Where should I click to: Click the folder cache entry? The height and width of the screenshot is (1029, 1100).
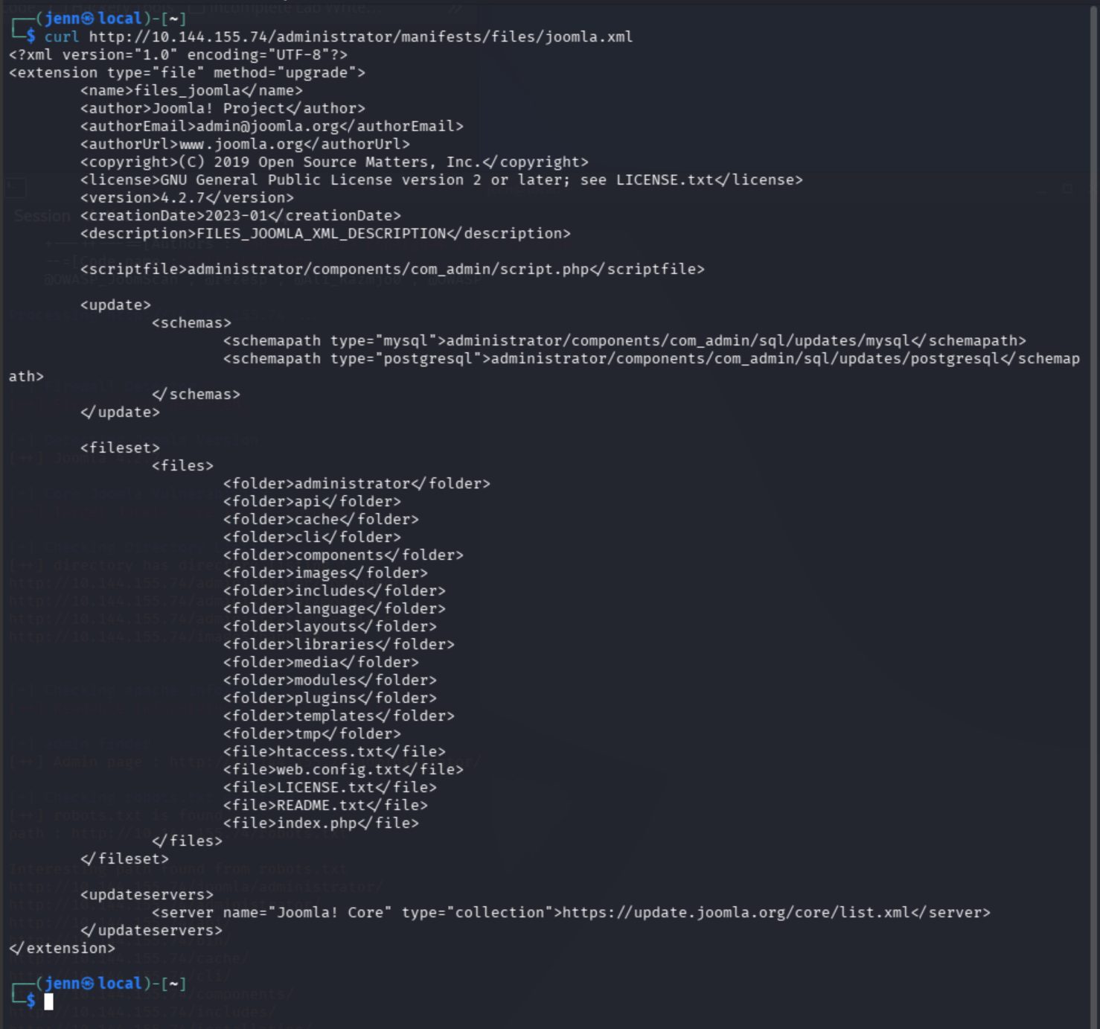click(321, 519)
